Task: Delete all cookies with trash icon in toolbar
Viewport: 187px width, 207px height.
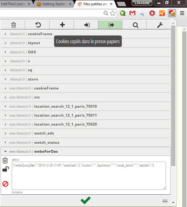Action: [x=14, y=25]
